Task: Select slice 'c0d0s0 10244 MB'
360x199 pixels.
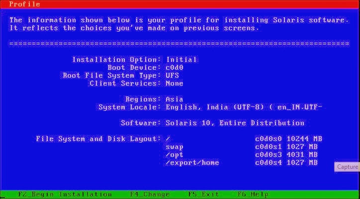Action: (x=288, y=139)
